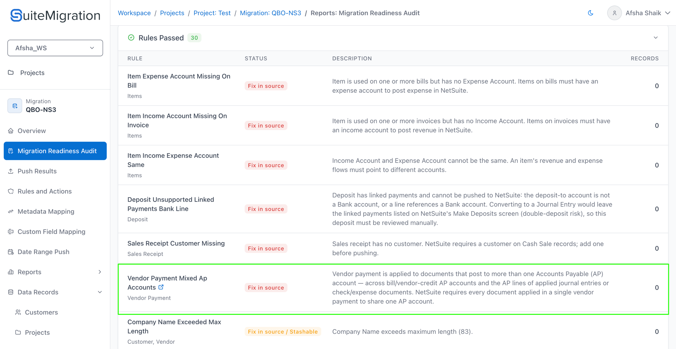Collapse the Rules Passed section chevron
Image resolution: width=676 pixels, height=349 pixels.
click(x=656, y=37)
